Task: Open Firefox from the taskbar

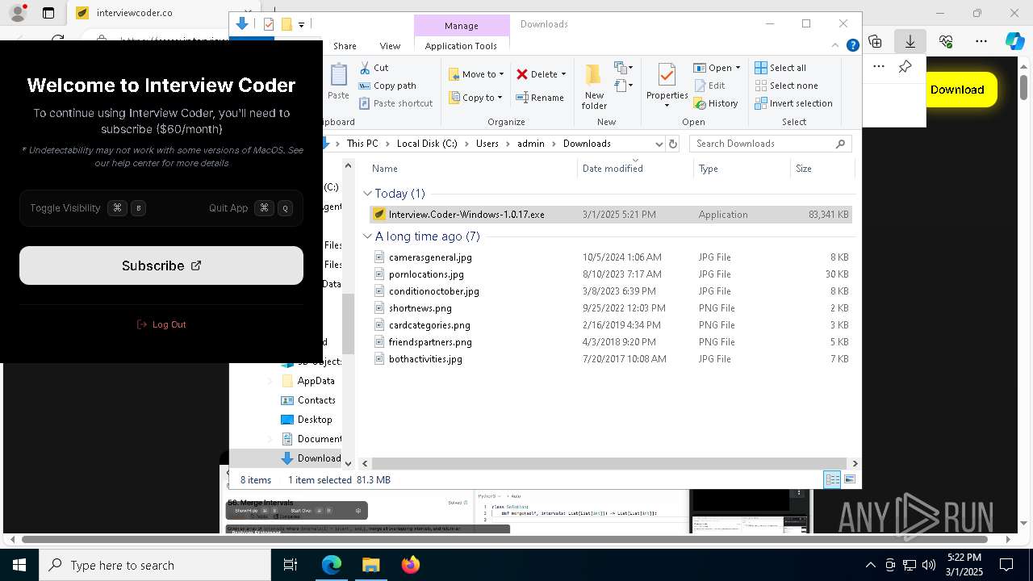Action: [x=410, y=565]
